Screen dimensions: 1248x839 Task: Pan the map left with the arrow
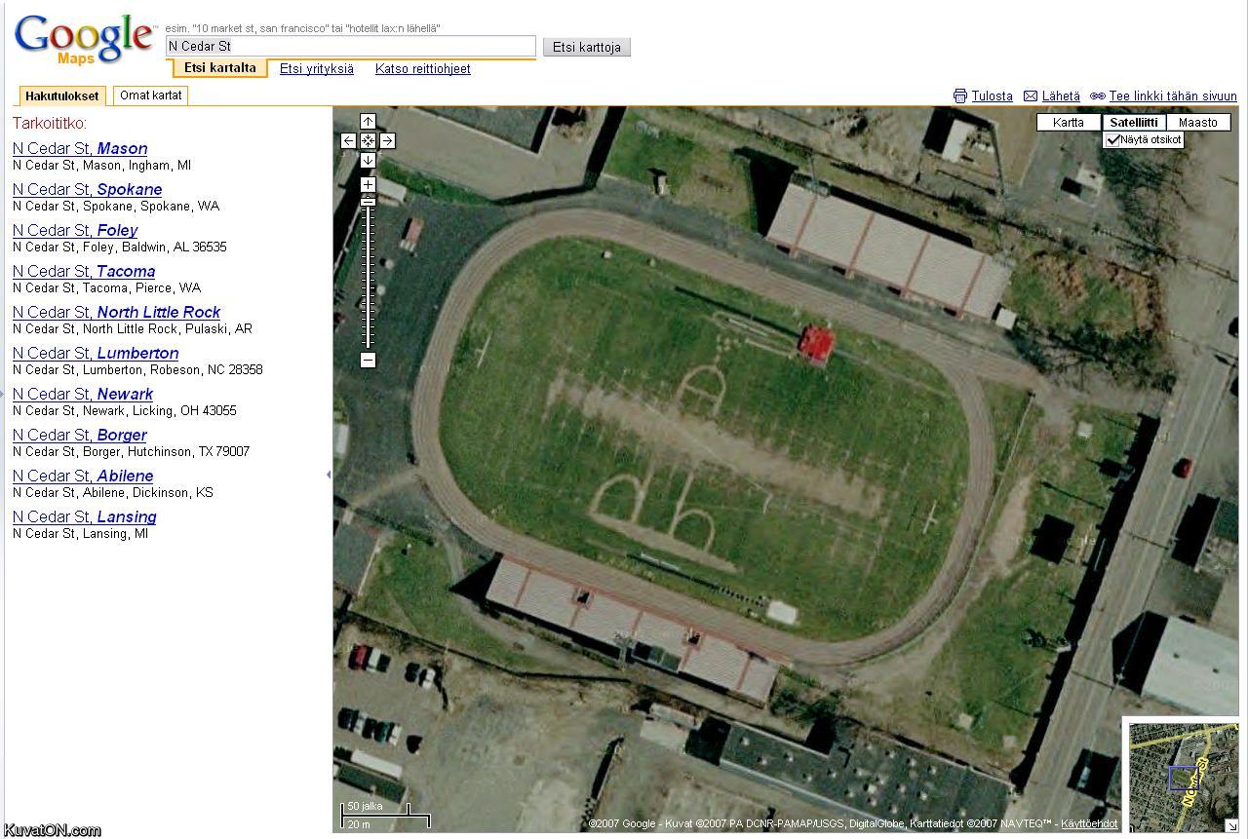pyautogui.click(x=348, y=141)
